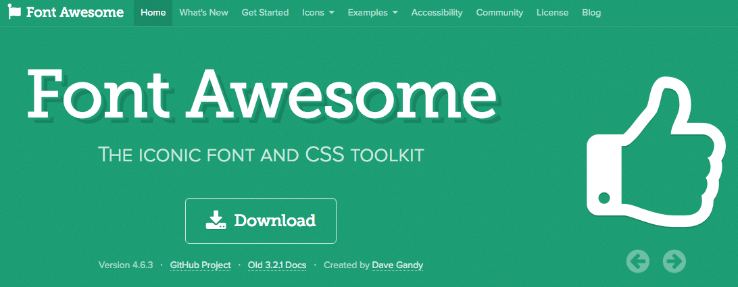
Task: Show previous icon with left arrow circle
Action: coord(638,261)
